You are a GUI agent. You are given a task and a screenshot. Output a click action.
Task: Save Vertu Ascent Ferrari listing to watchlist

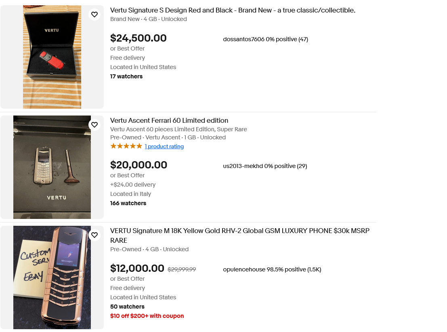(94, 125)
